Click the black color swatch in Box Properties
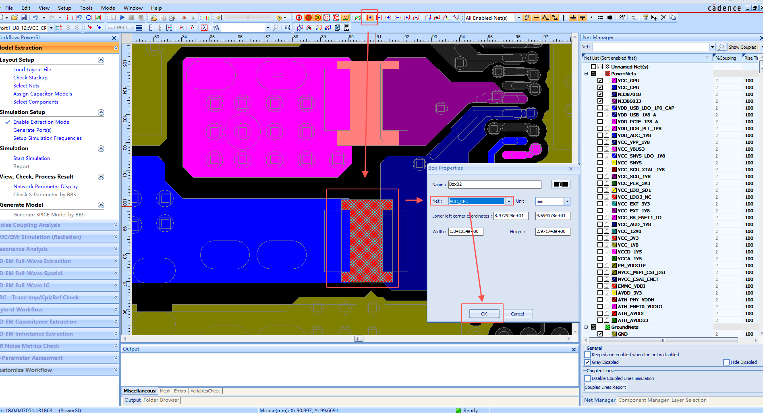Screen dimensions: 763x413 [x=561, y=185]
